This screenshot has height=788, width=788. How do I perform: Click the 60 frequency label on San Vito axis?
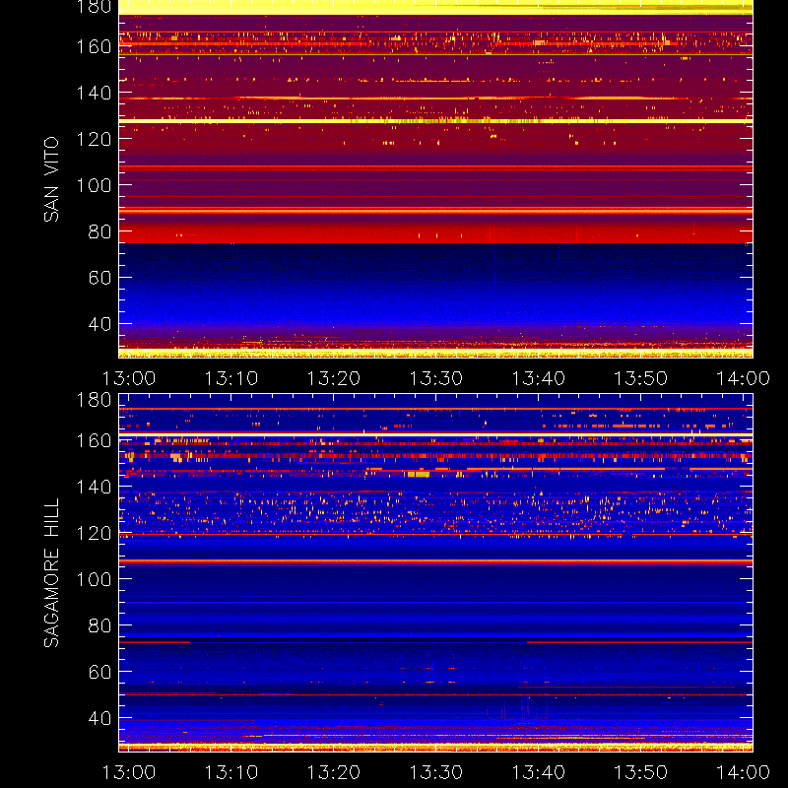click(x=99, y=278)
